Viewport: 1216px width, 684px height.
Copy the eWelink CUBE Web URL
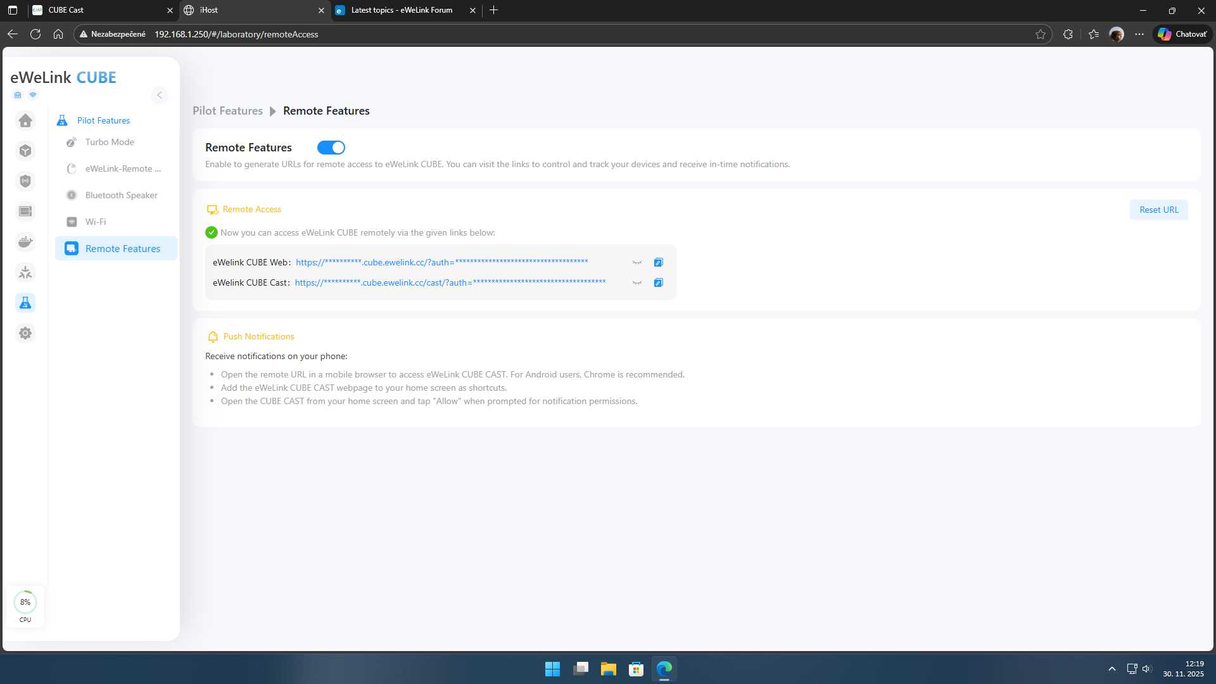[x=659, y=262]
